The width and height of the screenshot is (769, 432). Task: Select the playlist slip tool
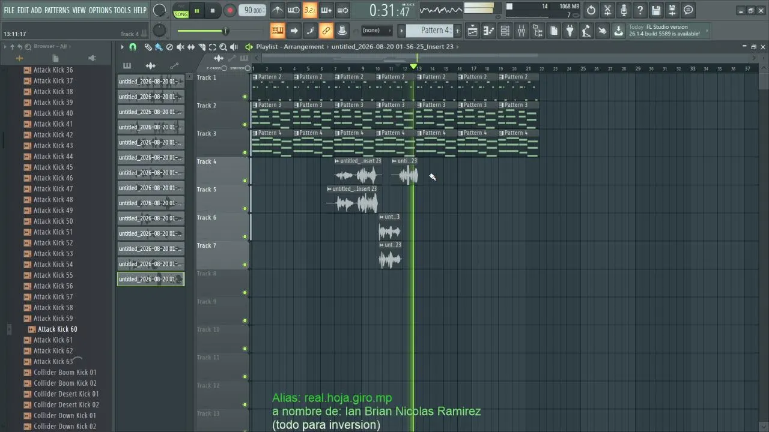191,47
